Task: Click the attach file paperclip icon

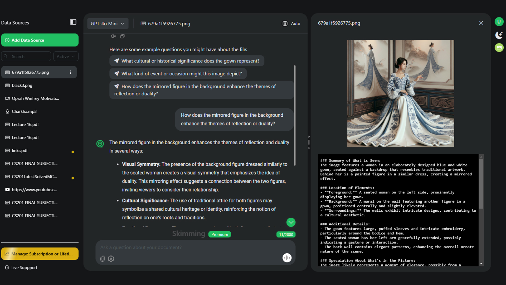Action: click(x=103, y=259)
